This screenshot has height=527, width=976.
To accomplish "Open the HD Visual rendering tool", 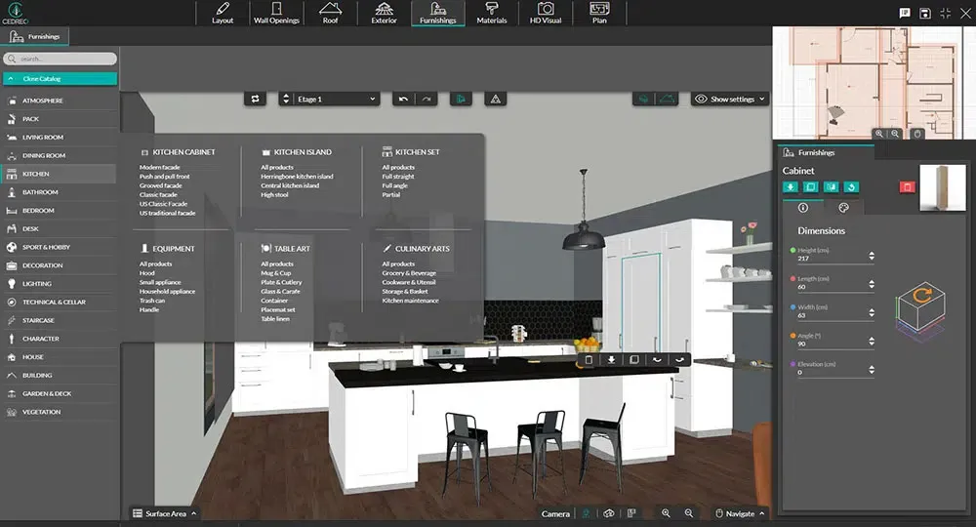I will click(x=546, y=14).
